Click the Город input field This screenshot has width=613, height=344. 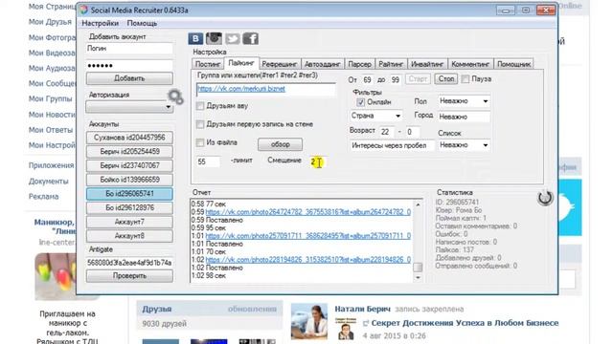(464, 117)
